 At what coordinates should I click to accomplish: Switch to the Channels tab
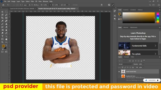tap(126, 57)
